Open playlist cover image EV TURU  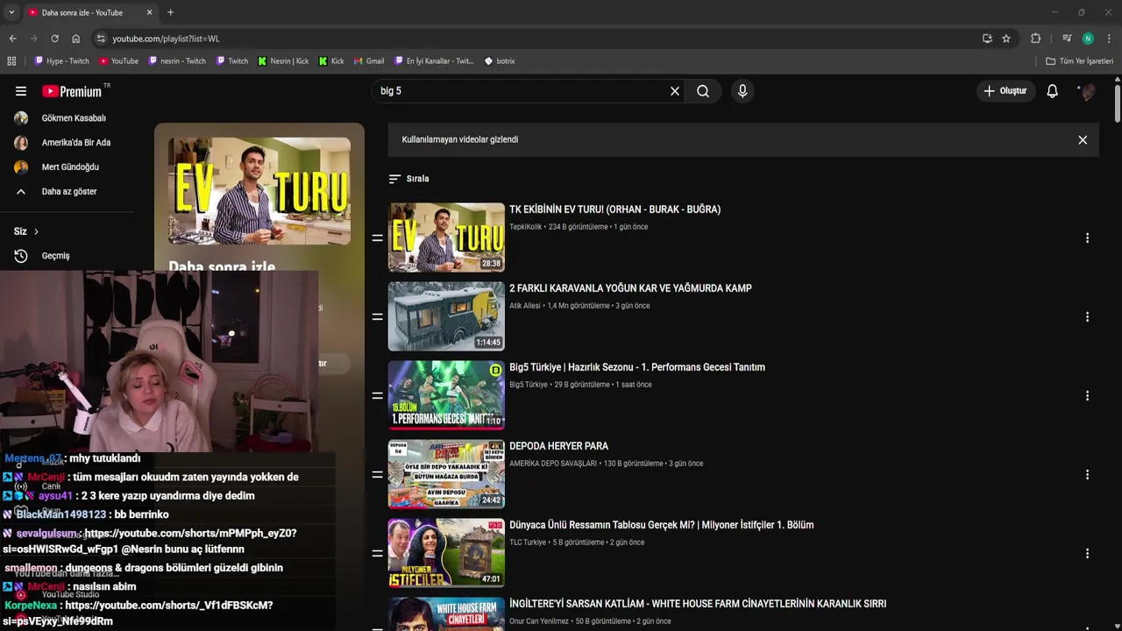pos(259,191)
